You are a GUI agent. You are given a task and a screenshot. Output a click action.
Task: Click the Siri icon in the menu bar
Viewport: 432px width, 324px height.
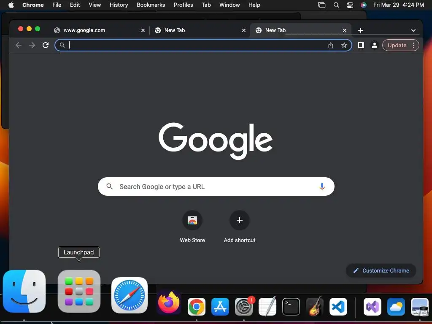(x=364, y=5)
